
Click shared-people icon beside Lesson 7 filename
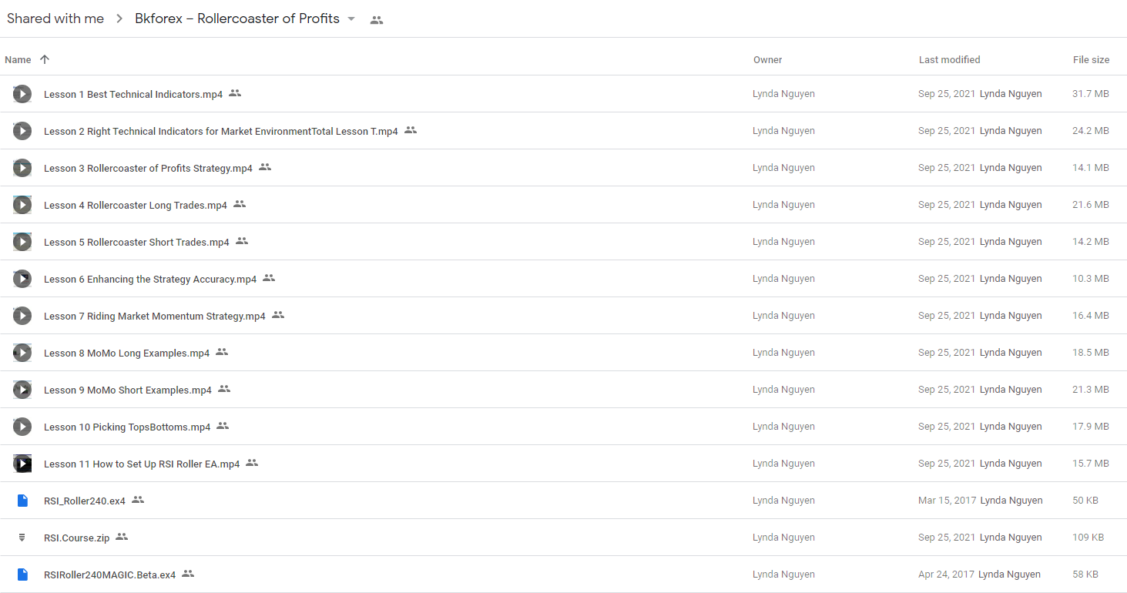(x=278, y=315)
